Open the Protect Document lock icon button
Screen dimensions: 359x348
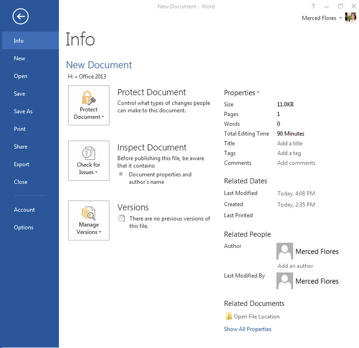[89, 105]
